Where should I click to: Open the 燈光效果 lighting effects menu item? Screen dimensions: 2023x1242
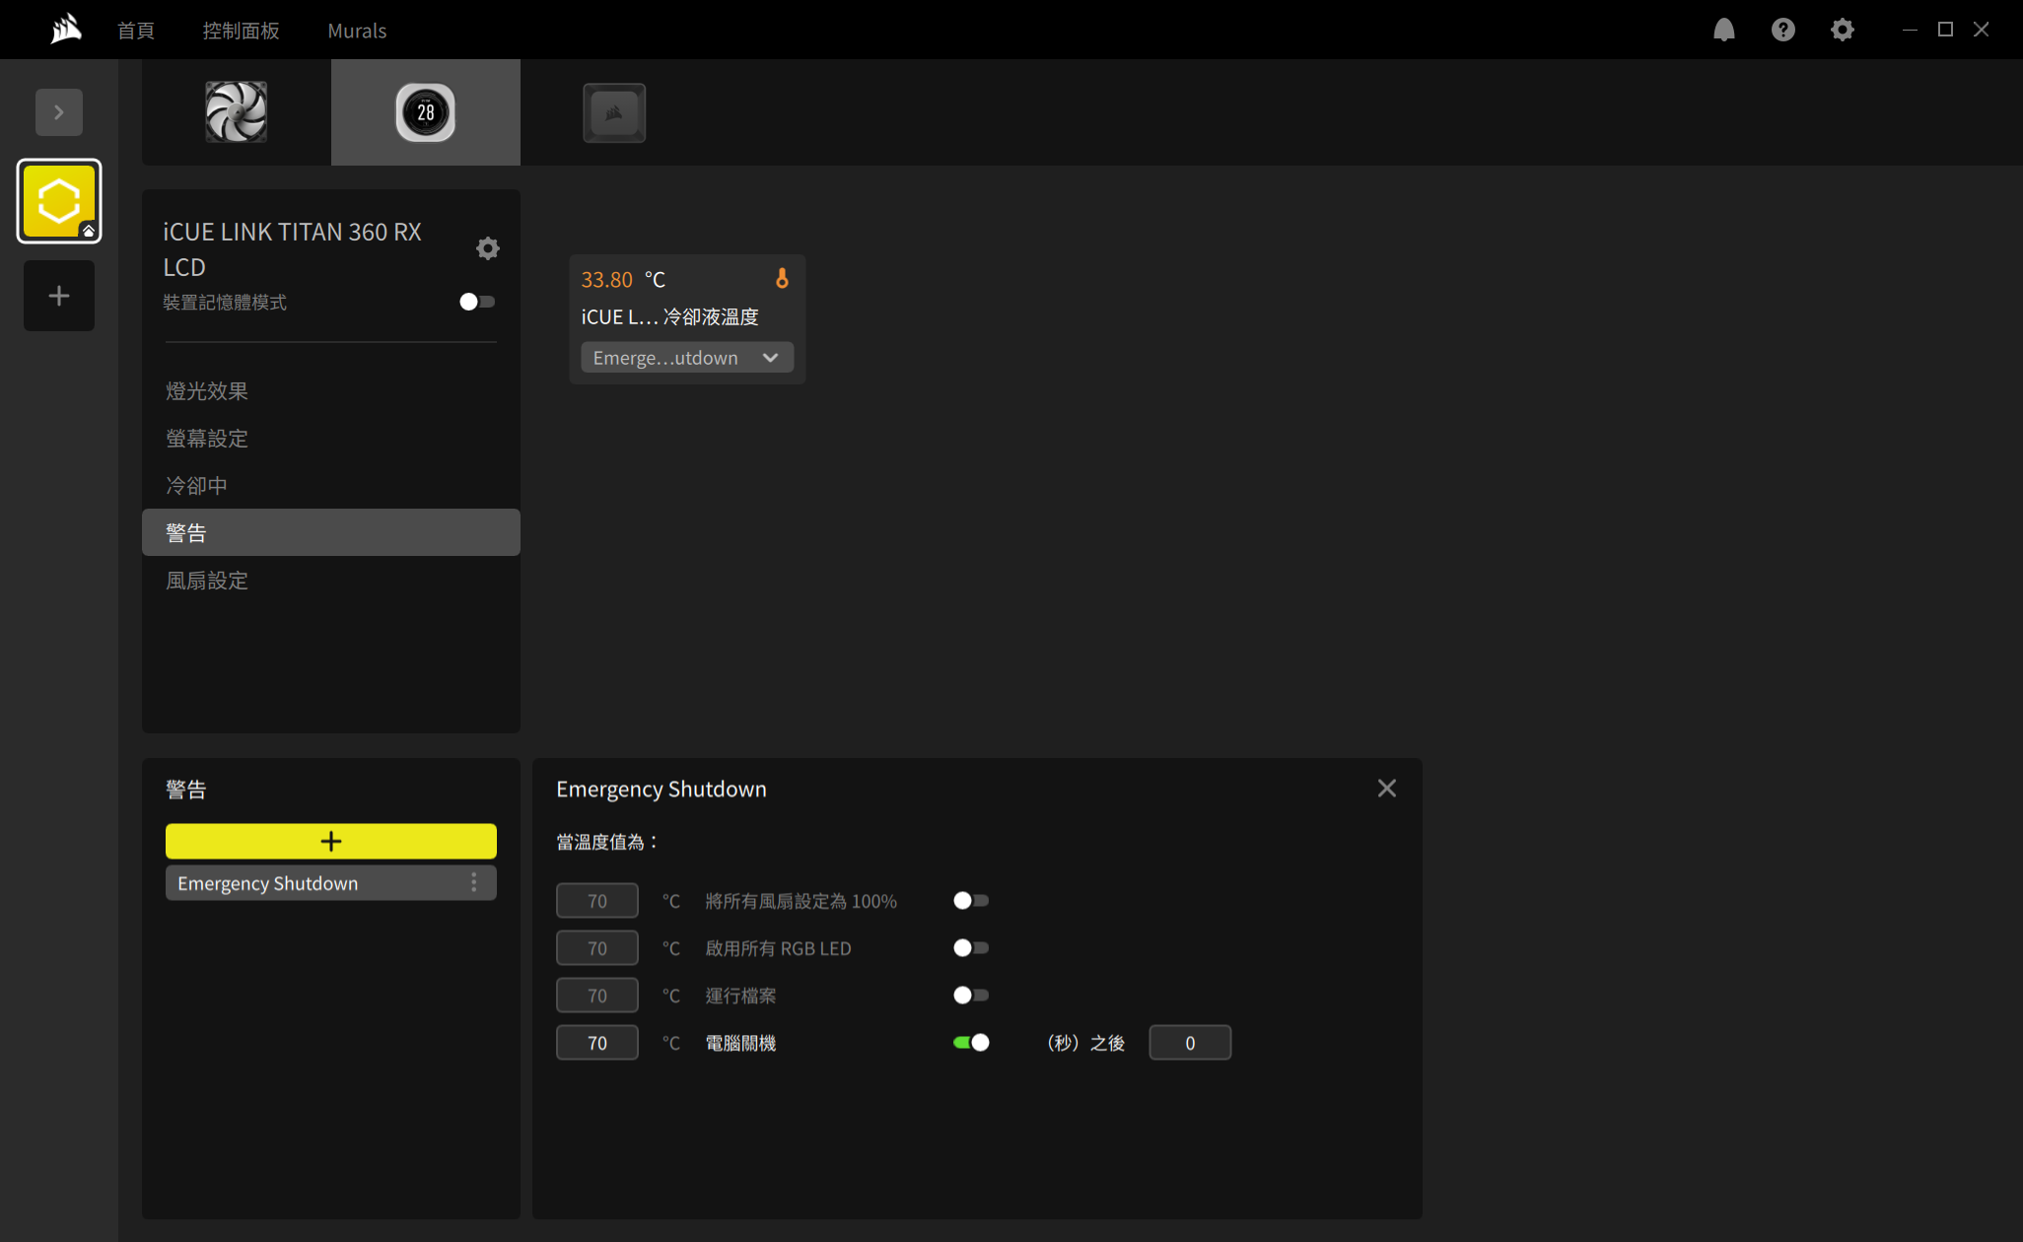(x=207, y=391)
